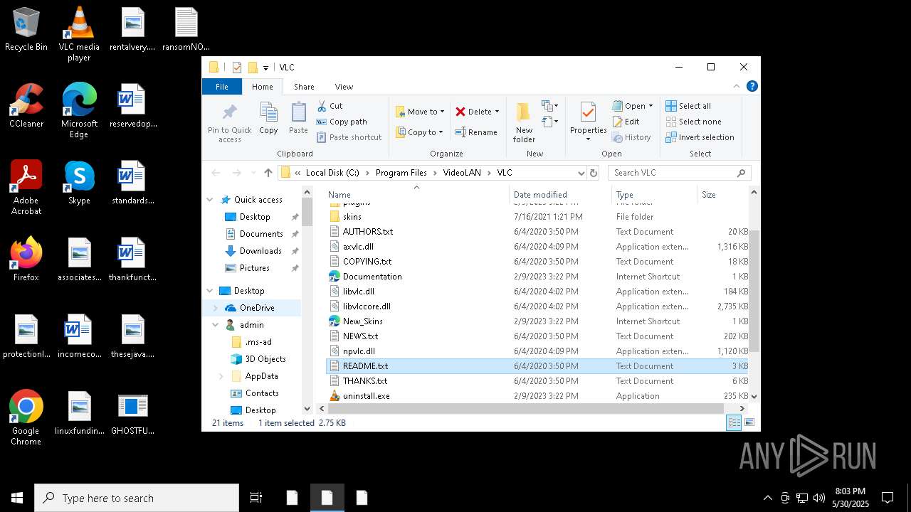Switch to Large icons view in status bar
Screen dimensions: 911x512
(749, 422)
